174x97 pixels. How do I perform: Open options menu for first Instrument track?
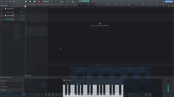[22, 9]
